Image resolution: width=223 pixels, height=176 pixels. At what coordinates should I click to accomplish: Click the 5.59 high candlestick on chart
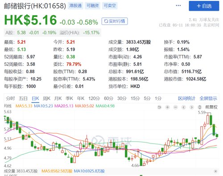[208, 119]
